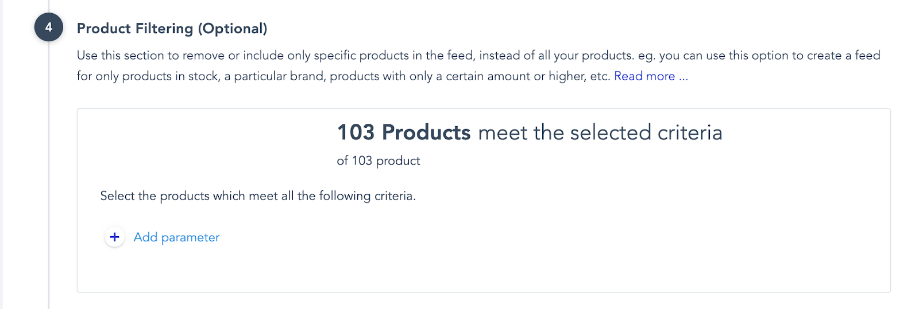The width and height of the screenshot is (919, 309).
Task: Click the bold number 103 in headline
Action: (356, 132)
